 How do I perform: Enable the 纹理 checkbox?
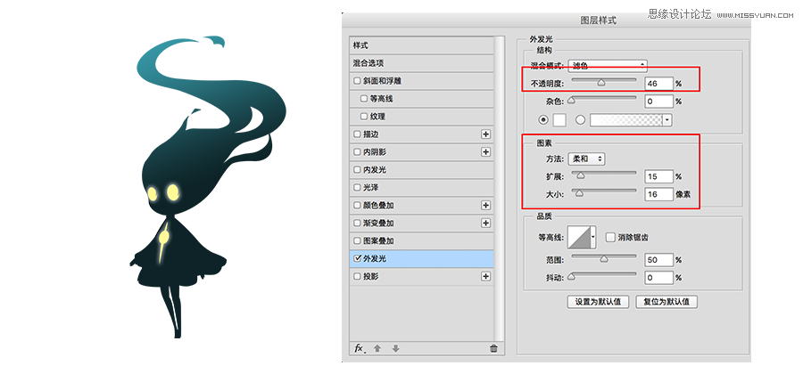(364, 117)
